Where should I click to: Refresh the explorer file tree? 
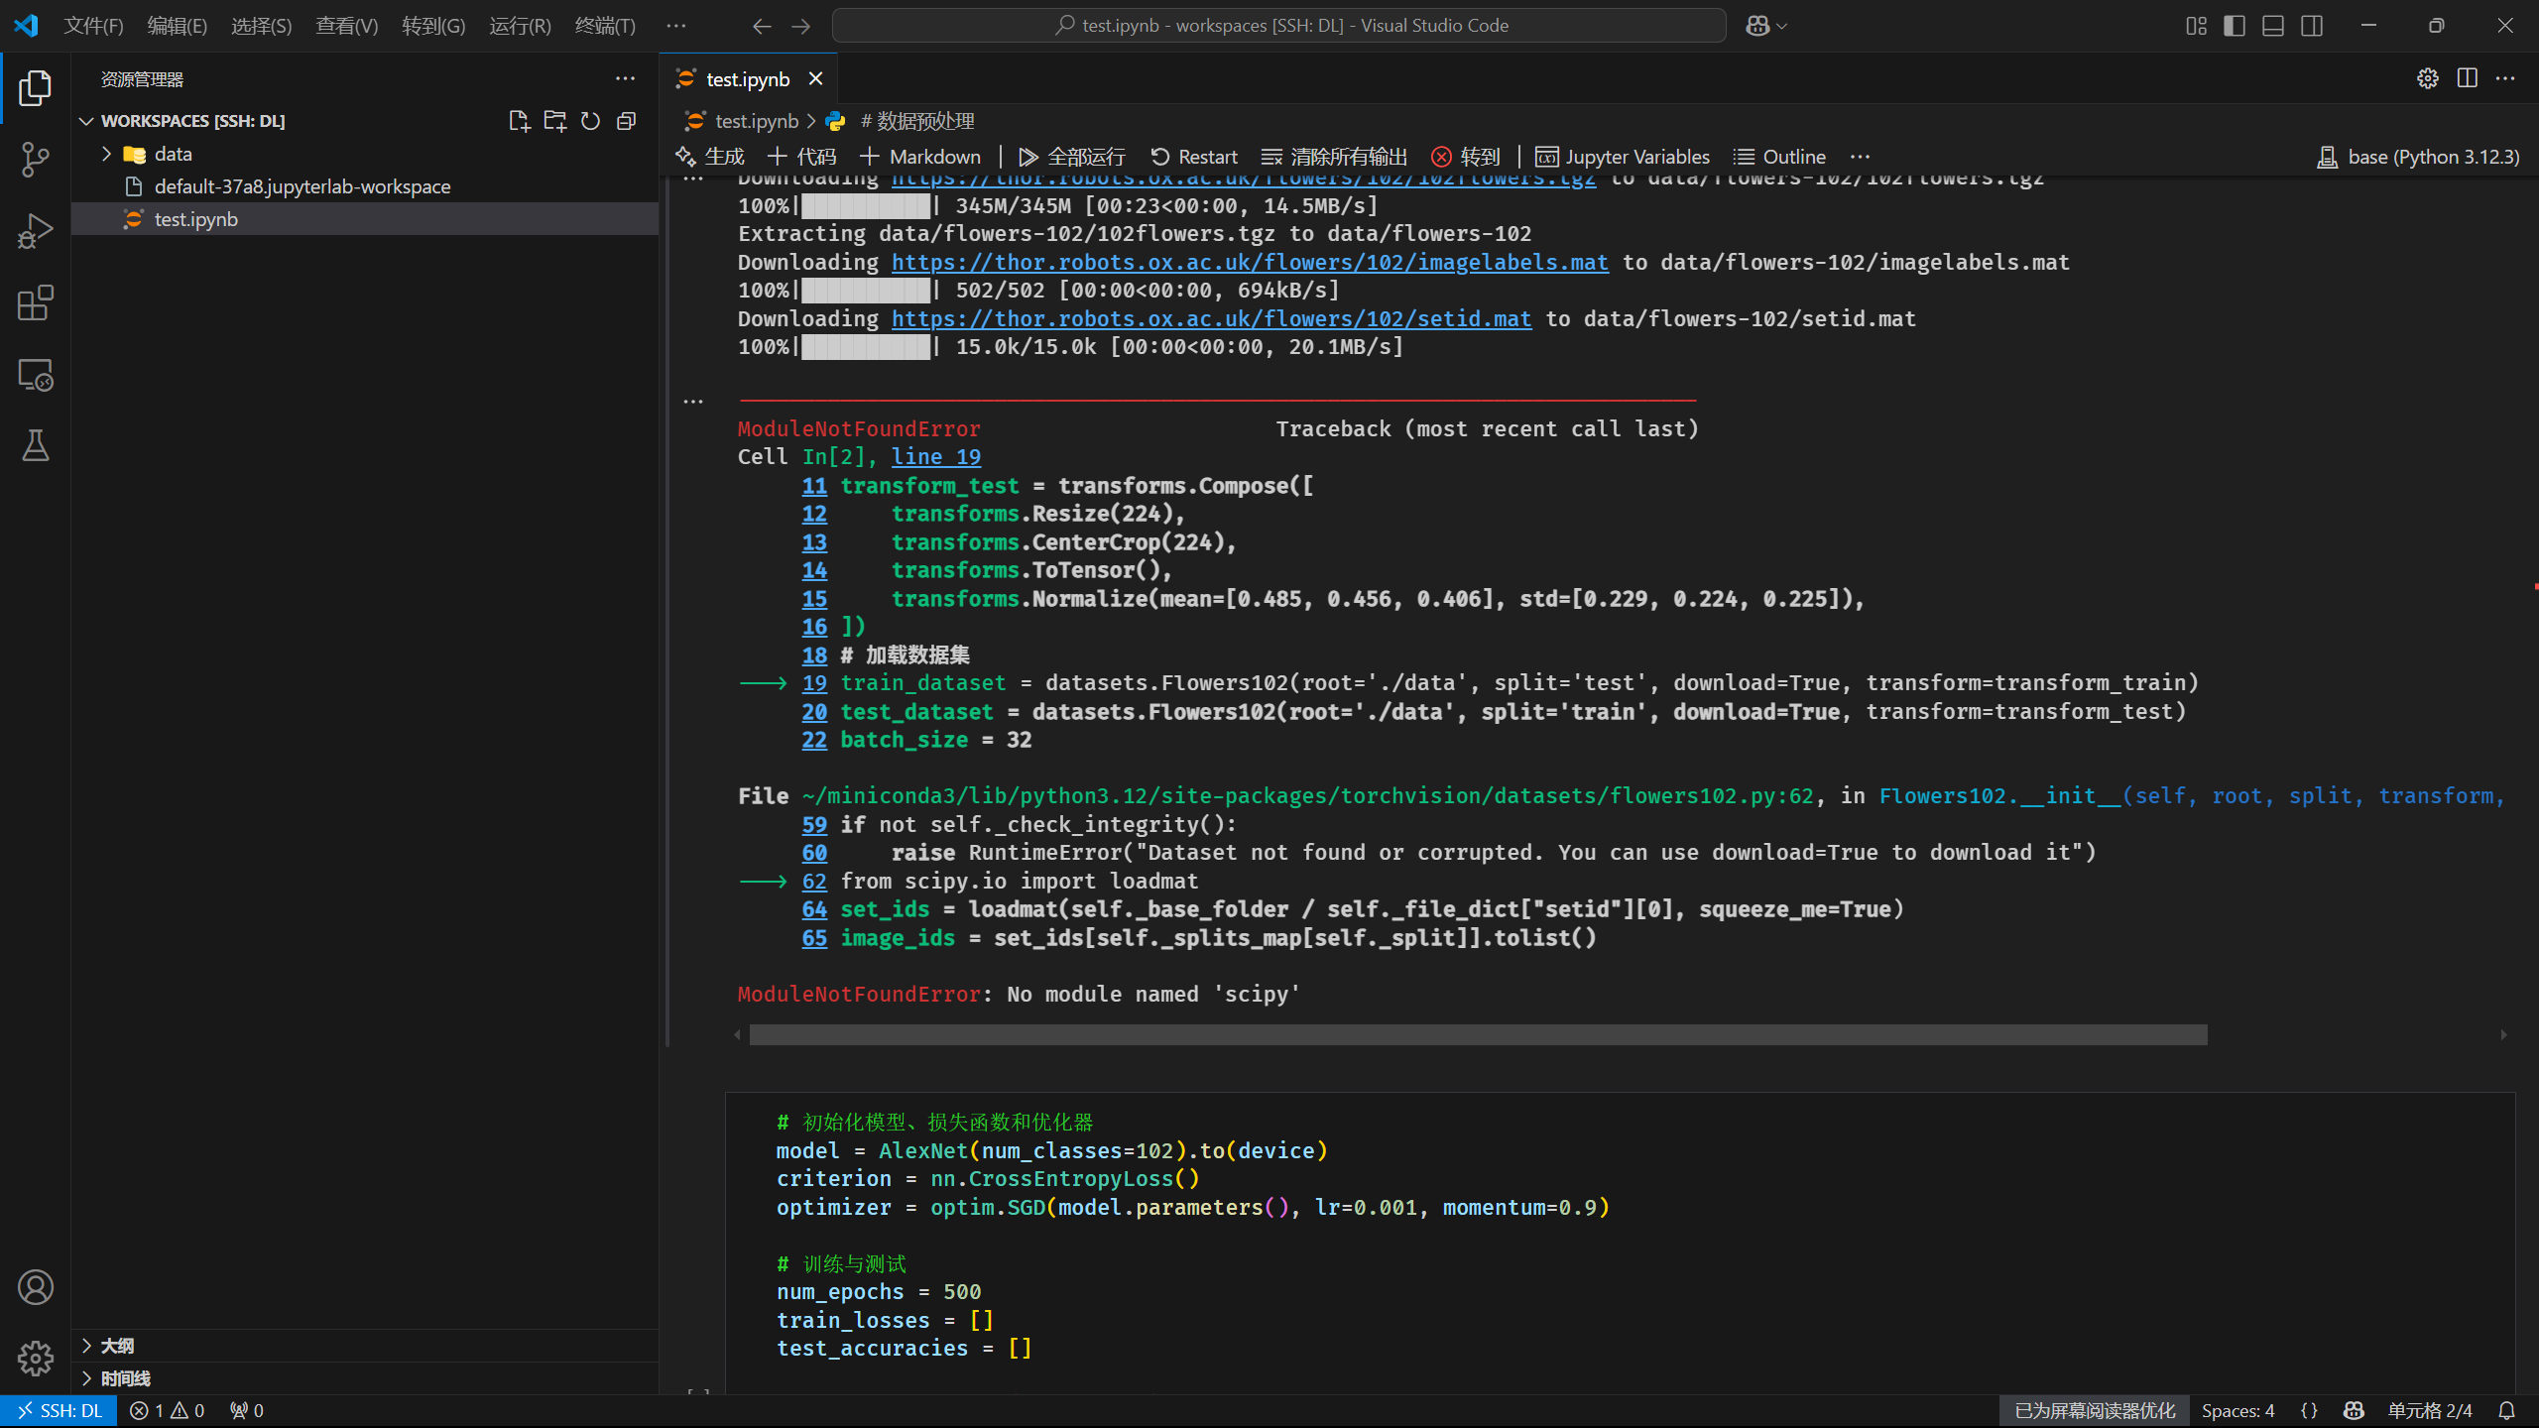(590, 121)
